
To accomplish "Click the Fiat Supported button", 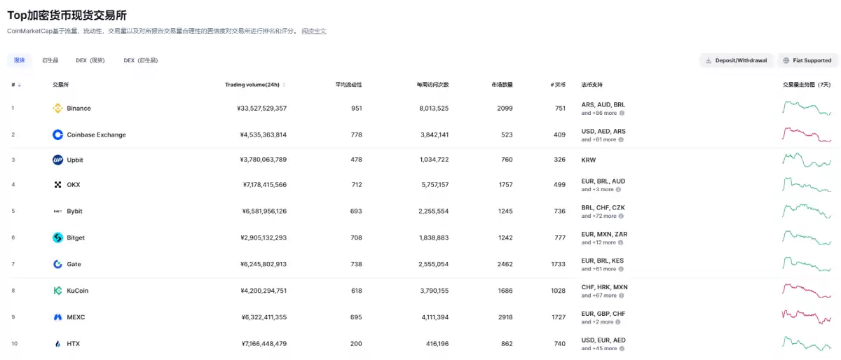I will [x=807, y=60].
